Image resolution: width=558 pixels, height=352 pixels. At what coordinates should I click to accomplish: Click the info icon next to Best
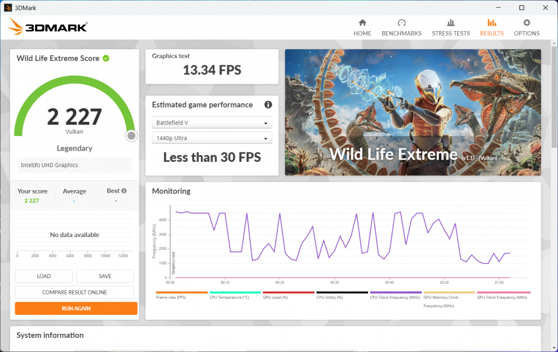coord(124,191)
